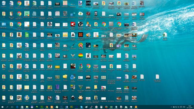Image resolution: width=194 pixels, height=109 pixels.
Task: Open taskbar search magnifier
Action: (7, 107)
